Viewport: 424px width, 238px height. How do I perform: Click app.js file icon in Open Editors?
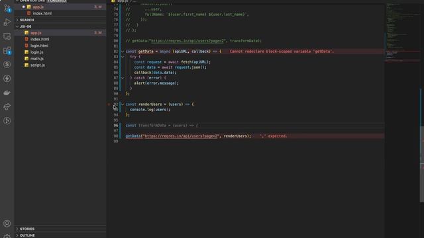pos(29,7)
